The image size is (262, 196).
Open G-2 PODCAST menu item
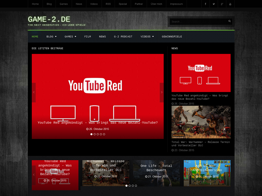[x=123, y=37]
